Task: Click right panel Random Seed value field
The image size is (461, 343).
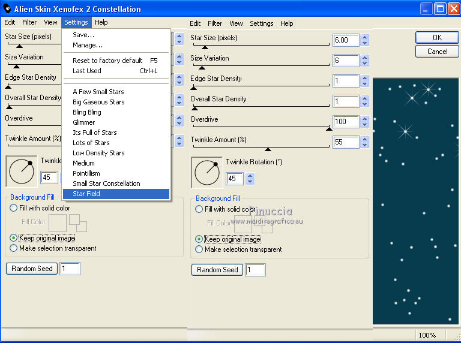Action: (x=256, y=270)
